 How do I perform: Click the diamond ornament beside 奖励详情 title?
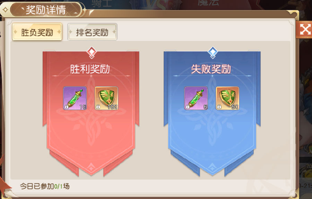pyautogui.click(x=5, y=10)
